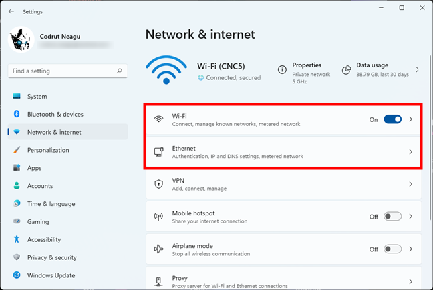Click the Proxy server icon
Image resolution: width=433 pixels, height=290 pixels.
tap(158, 281)
